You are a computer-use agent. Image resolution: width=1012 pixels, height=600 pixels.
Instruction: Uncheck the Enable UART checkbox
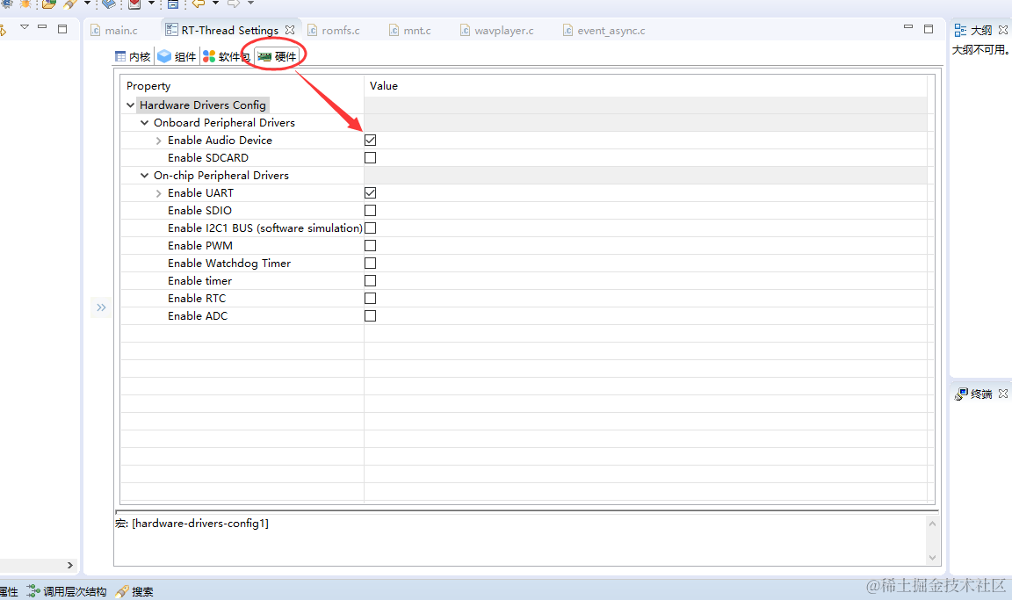370,193
